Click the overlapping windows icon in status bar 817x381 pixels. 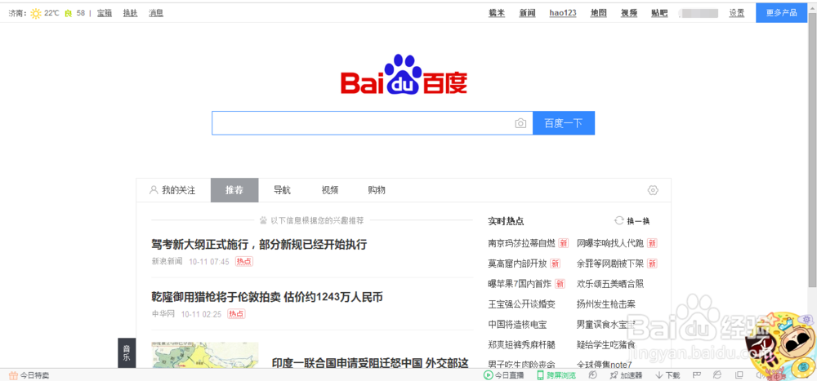pos(739,375)
